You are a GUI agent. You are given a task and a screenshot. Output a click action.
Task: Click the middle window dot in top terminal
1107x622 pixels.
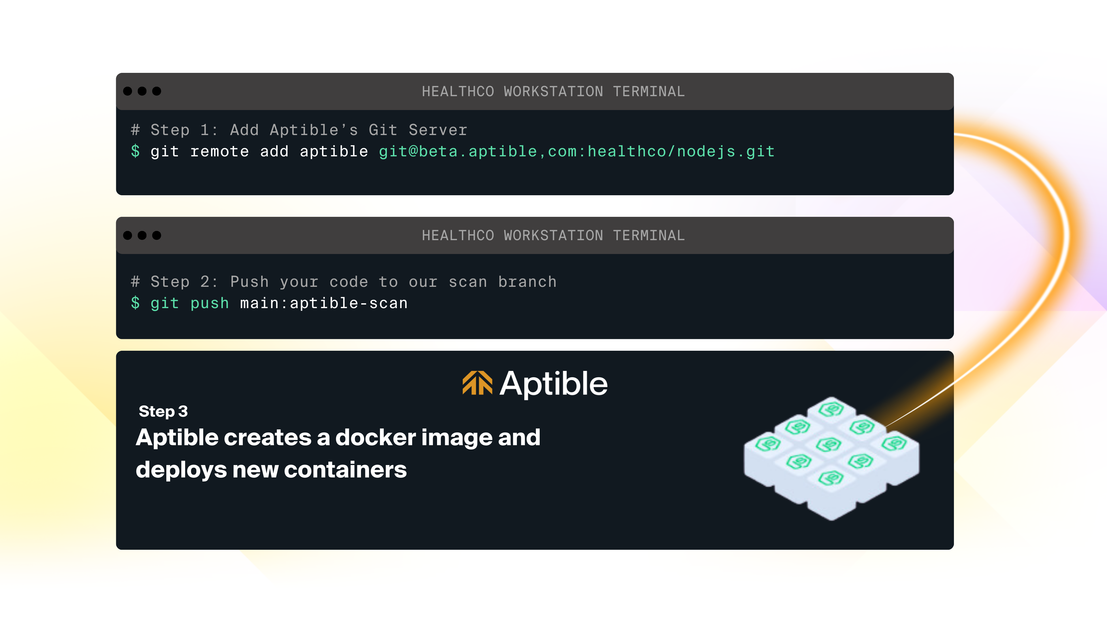[x=142, y=91]
